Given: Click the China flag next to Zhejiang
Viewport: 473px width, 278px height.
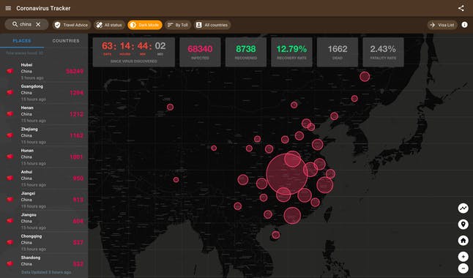Looking at the screenshot, I should point(10,135).
